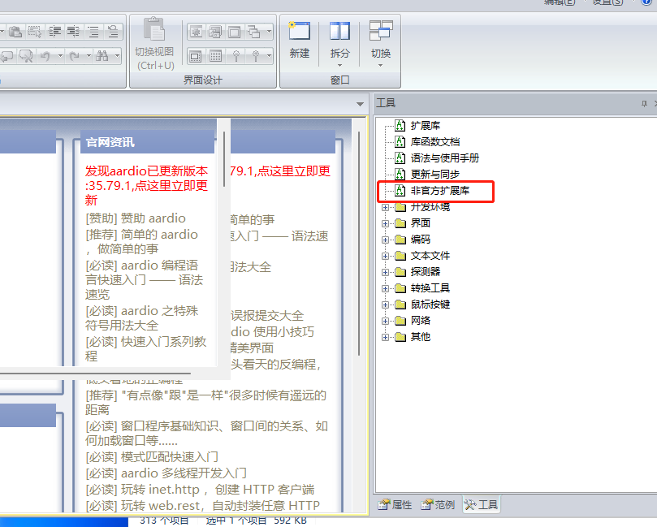657x527 pixels.
Task: Click the dotted grid icon in 界面设计
Action: tap(215, 56)
